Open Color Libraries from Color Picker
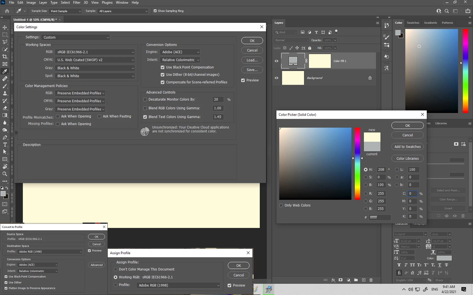473x295 pixels. pyautogui.click(x=408, y=159)
